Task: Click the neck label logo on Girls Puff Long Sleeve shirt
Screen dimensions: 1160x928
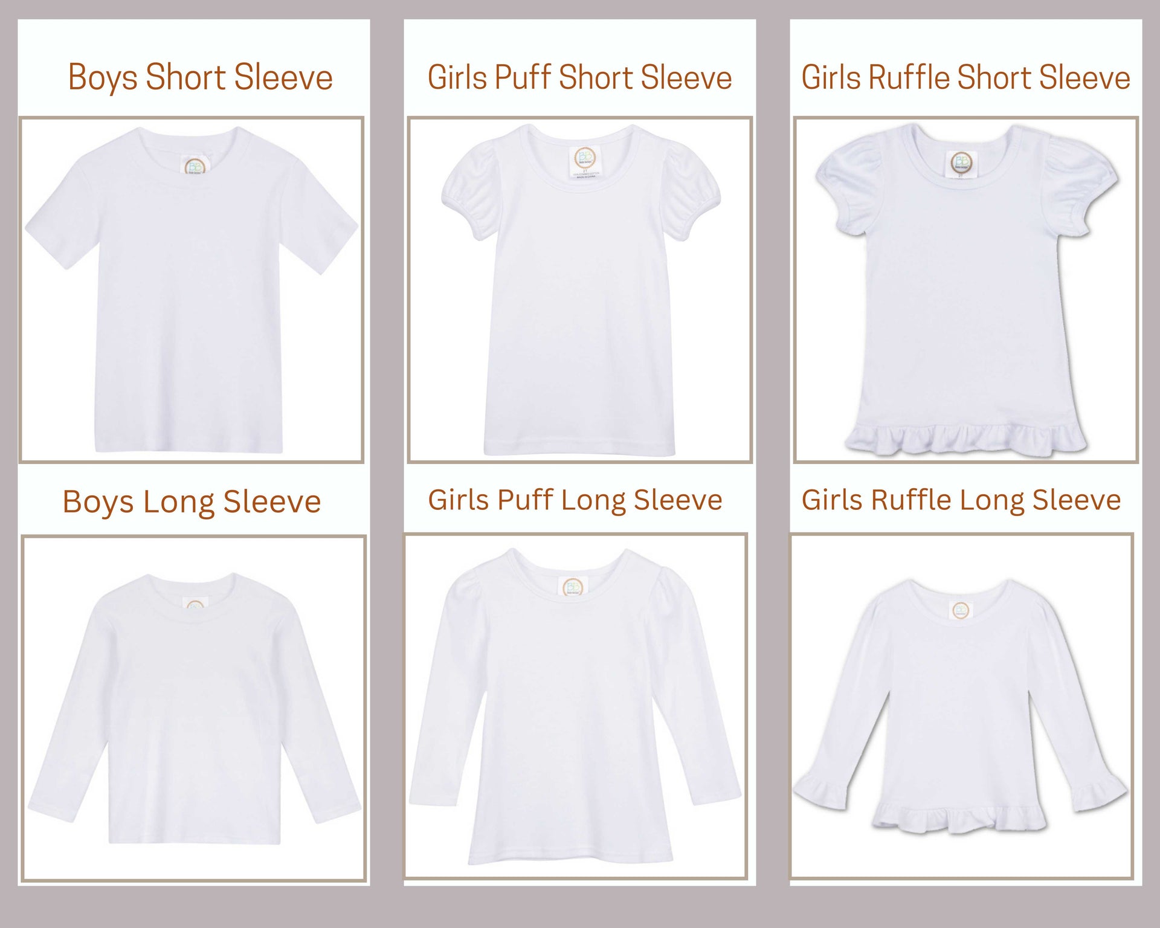Action: [572, 587]
